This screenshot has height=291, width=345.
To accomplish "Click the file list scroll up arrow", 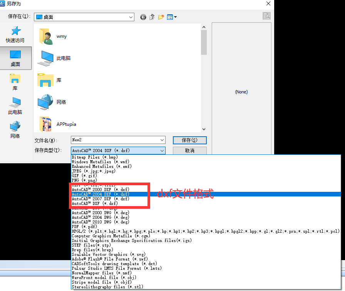I will click(204, 27).
